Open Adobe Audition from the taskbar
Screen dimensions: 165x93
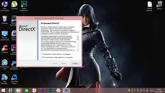click(50, 90)
